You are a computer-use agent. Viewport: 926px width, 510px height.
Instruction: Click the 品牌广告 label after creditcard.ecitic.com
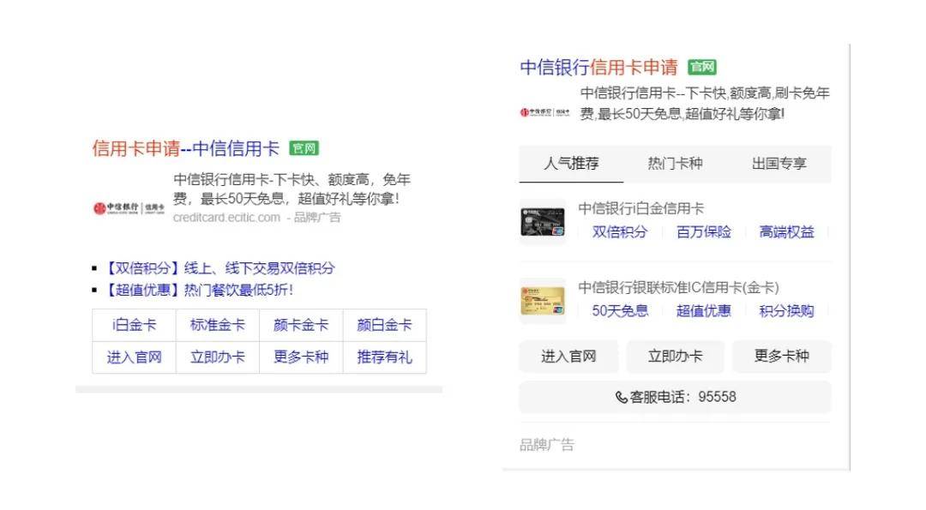[x=317, y=217]
